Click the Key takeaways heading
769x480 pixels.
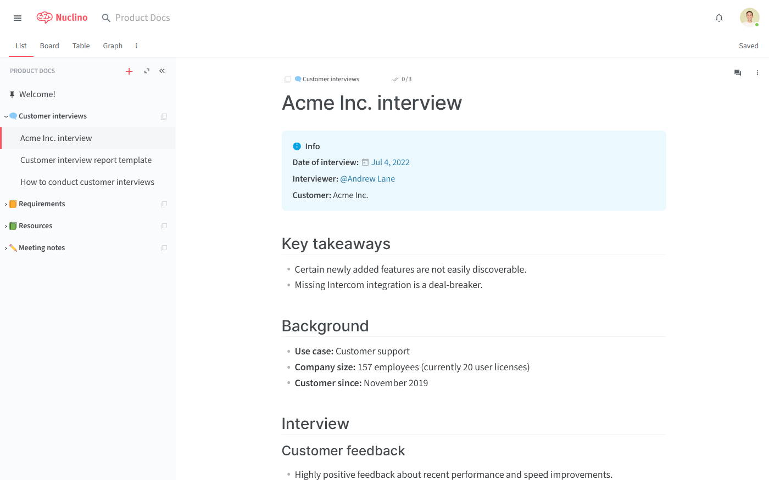(336, 244)
